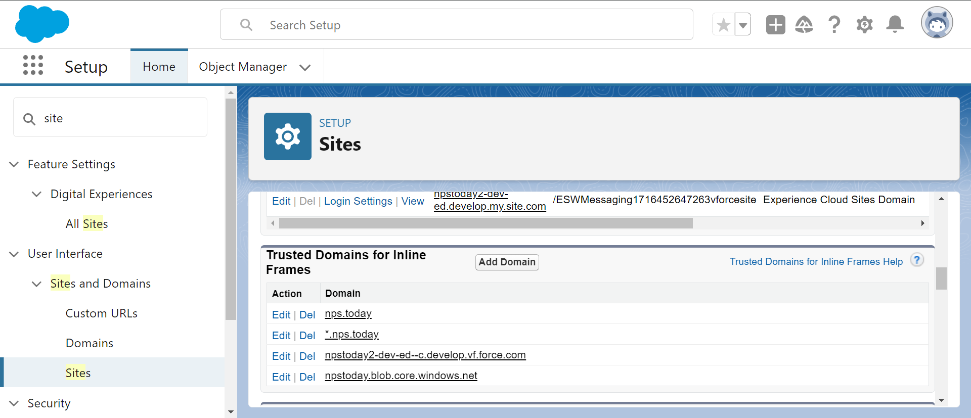Collapse the Feature Settings section
The image size is (971, 418).
14,164
